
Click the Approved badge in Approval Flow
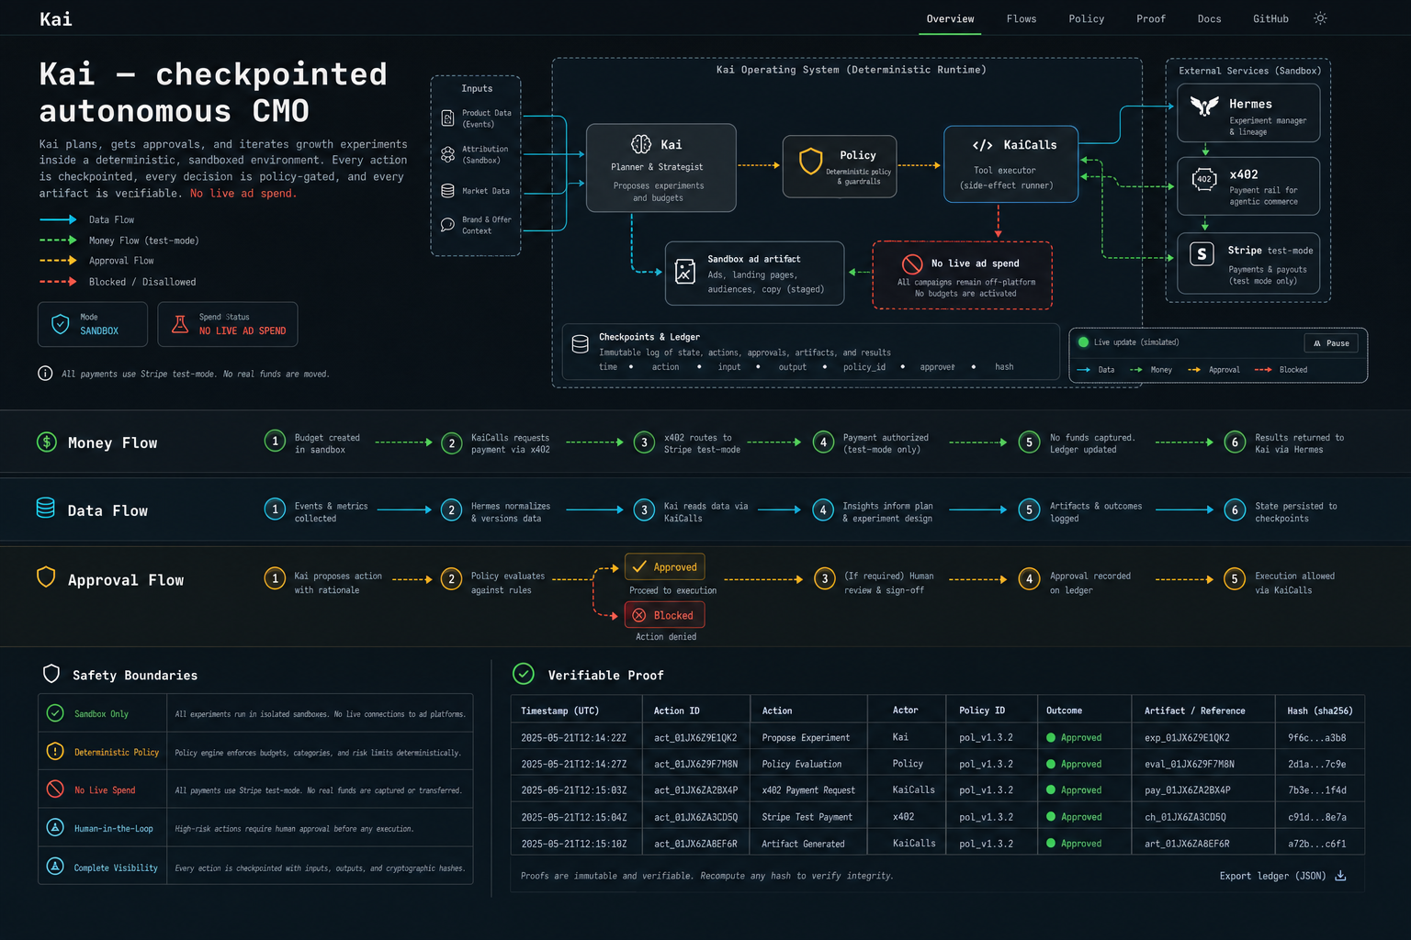(x=665, y=567)
